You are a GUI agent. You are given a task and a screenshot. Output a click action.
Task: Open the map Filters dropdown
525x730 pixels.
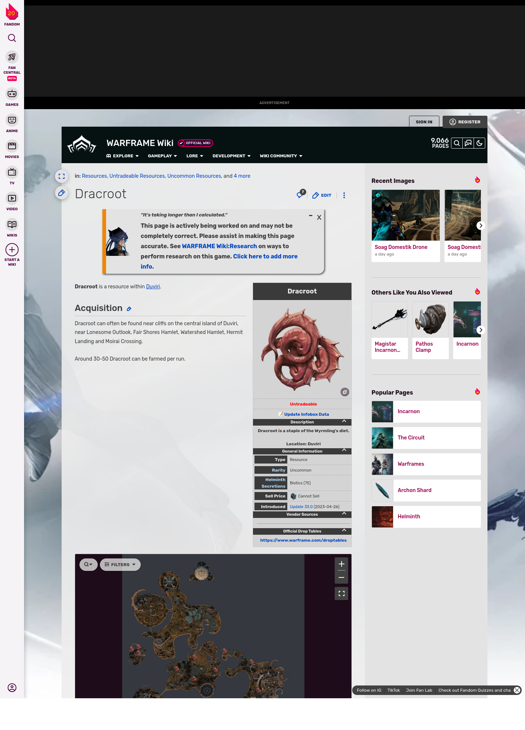tap(120, 565)
